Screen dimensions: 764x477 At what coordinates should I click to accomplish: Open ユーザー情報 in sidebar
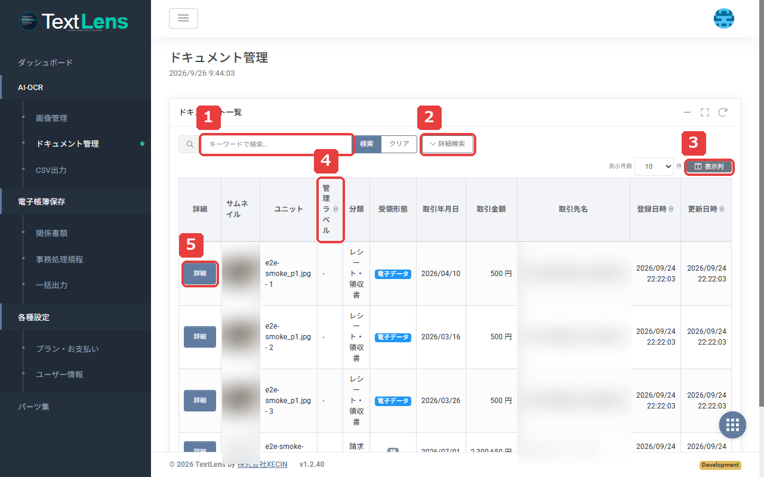click(60, 374)
